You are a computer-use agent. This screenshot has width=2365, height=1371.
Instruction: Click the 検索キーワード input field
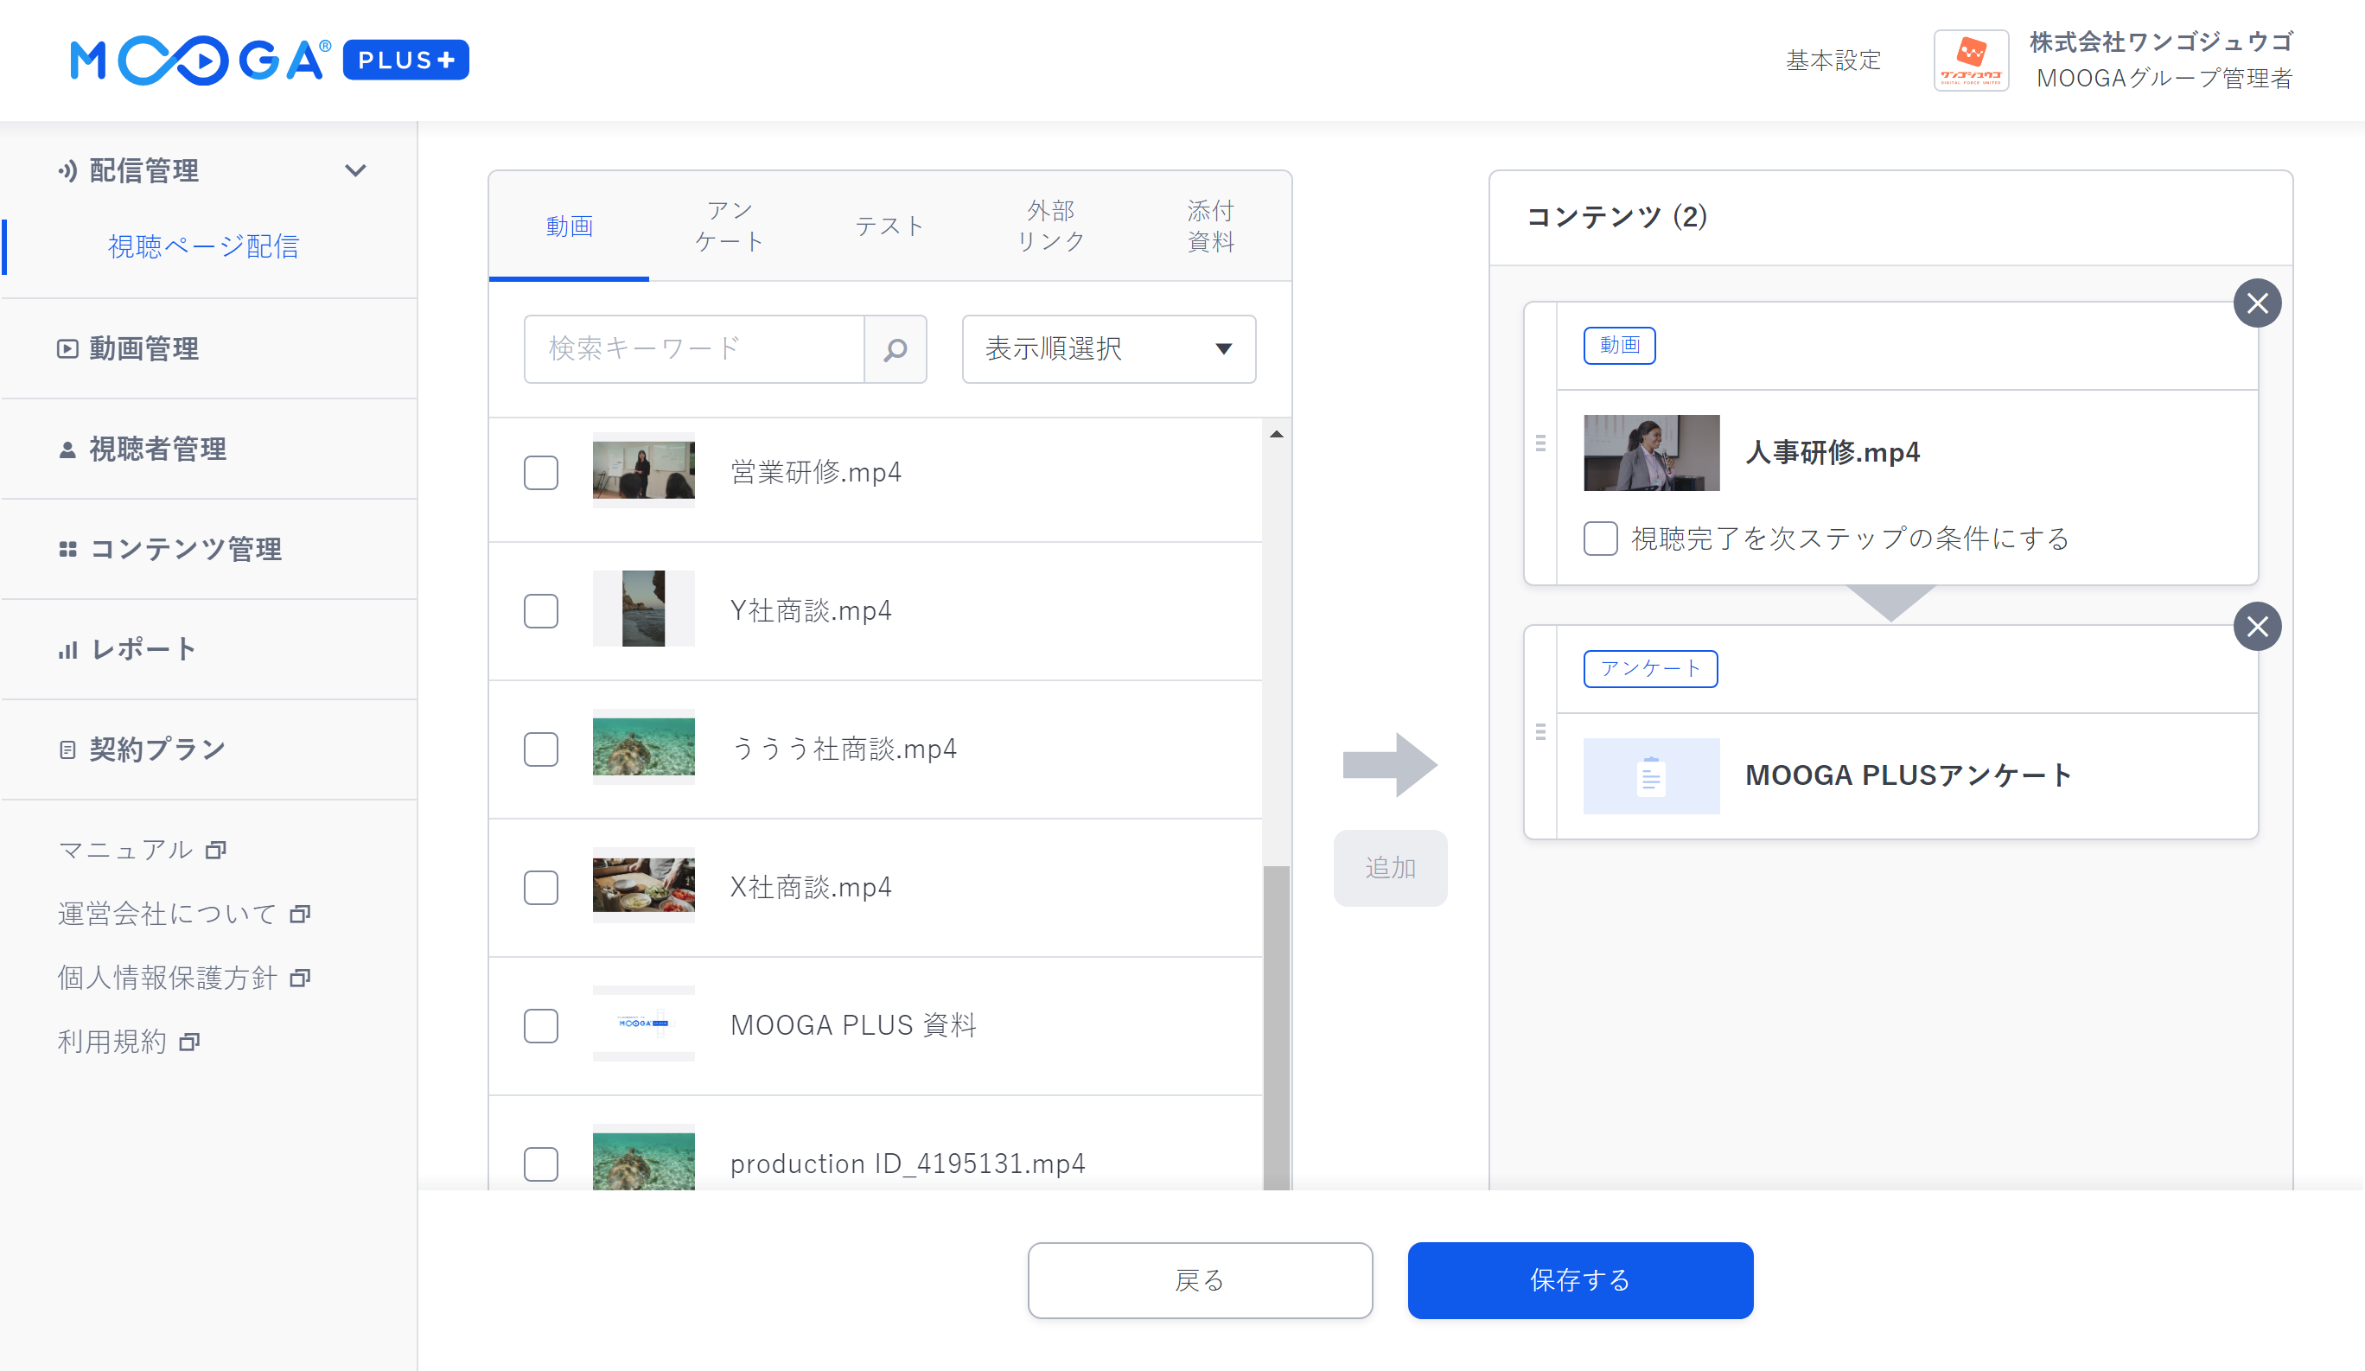click(692, 349)
